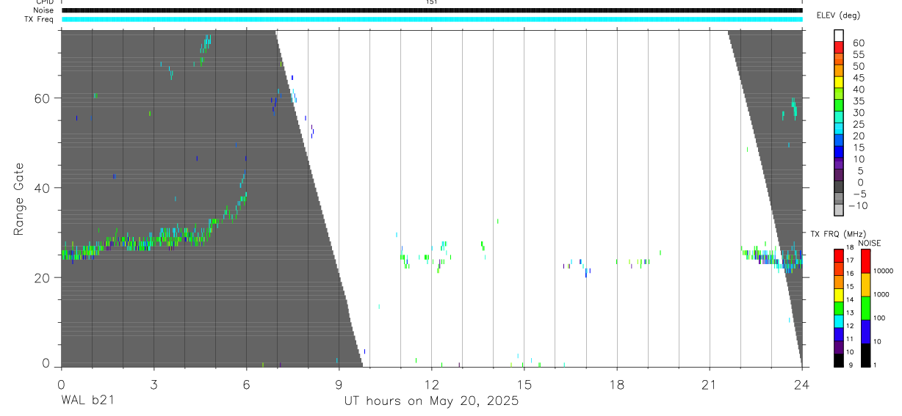
Task: Click the elevation colorbar value '45'
Action: 857,78
